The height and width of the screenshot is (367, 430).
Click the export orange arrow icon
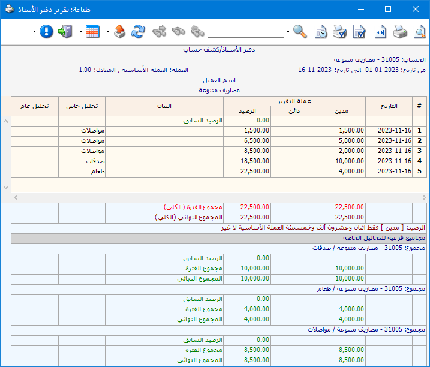pyautogui.click(x=119, y=32)
